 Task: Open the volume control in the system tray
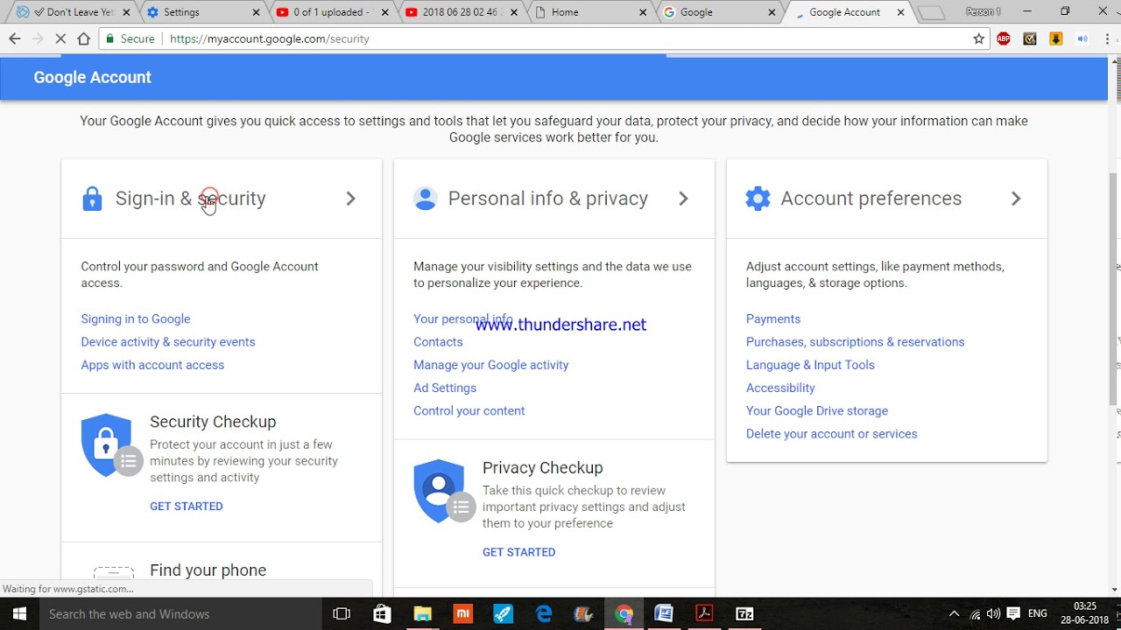[x=993, y=614]
